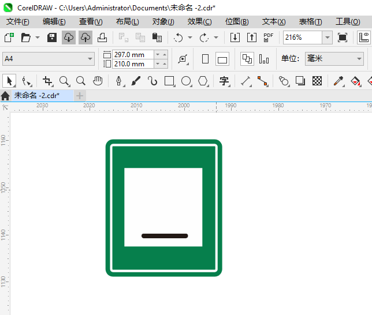
Task: Select the Pick tool arrow
Action: (x=9, y=81)
